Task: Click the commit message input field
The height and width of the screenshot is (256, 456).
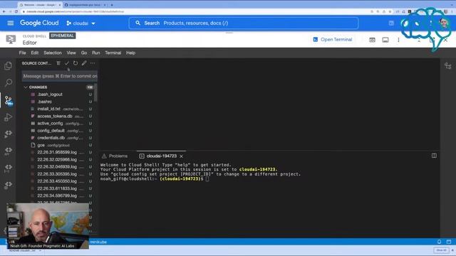Action: coord(60,76)
